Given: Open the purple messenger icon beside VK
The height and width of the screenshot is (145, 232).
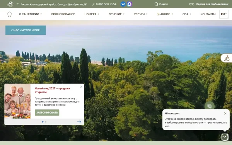Looking at the screenshot, I should [130, 4].
